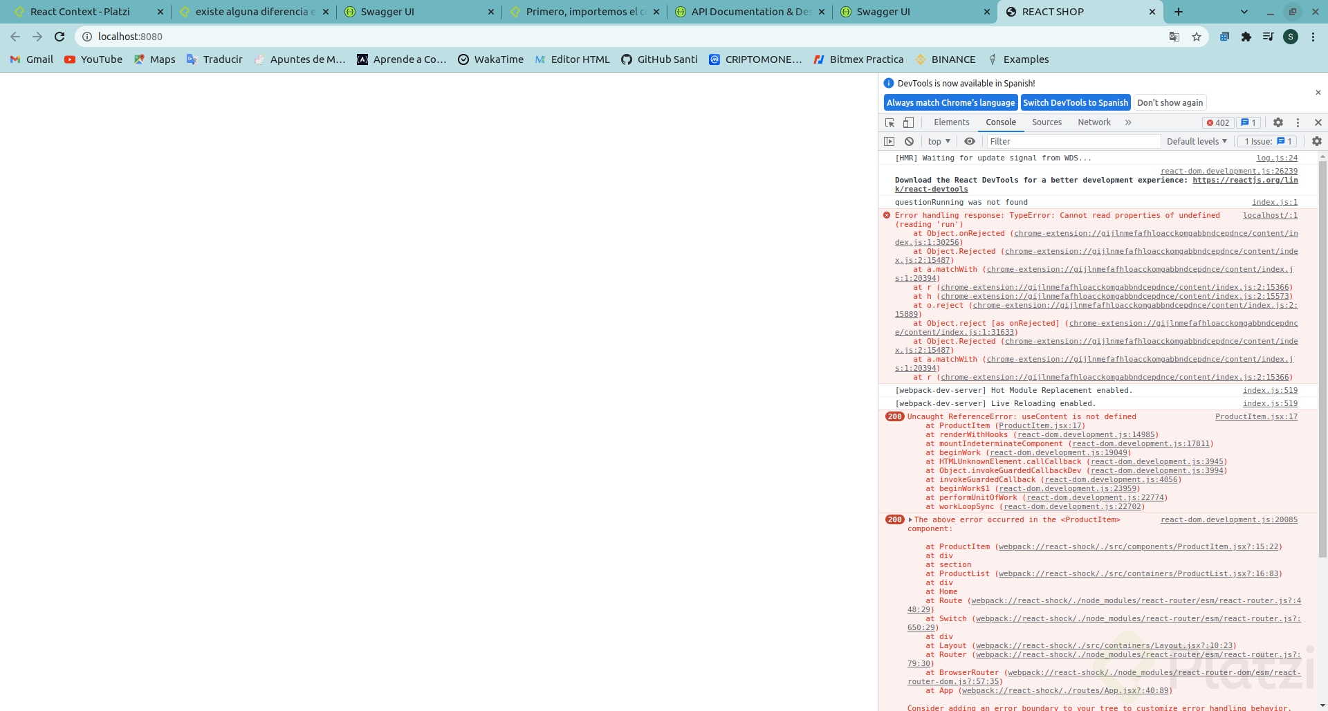Click Don't show again button

(x=1170, y=102)
